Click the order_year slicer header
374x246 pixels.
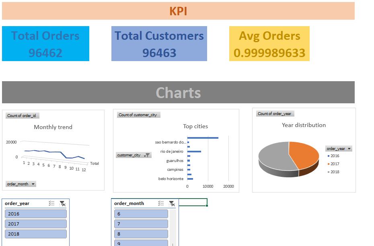(x=17, y=203)
